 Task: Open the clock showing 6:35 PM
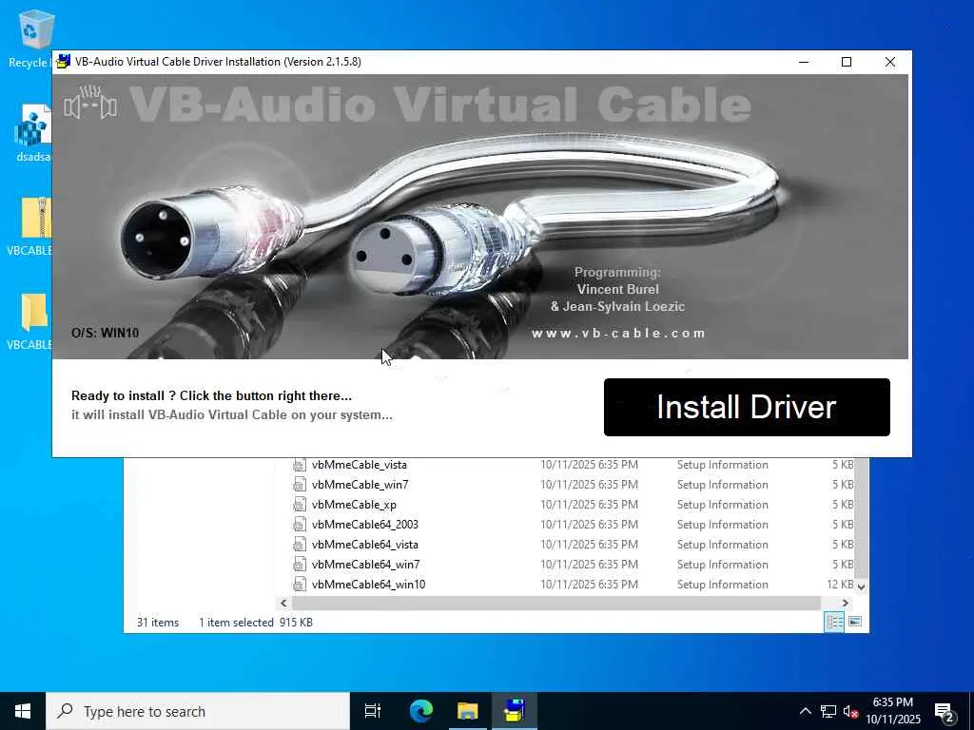892,711
